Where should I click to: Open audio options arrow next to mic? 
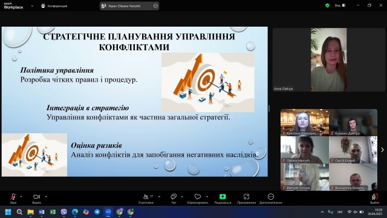(21, 197)
